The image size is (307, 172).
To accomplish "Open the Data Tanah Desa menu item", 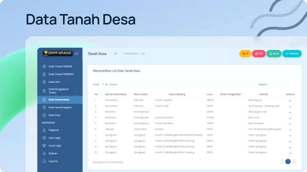I will pyautogui.click(x=60, y=100).
